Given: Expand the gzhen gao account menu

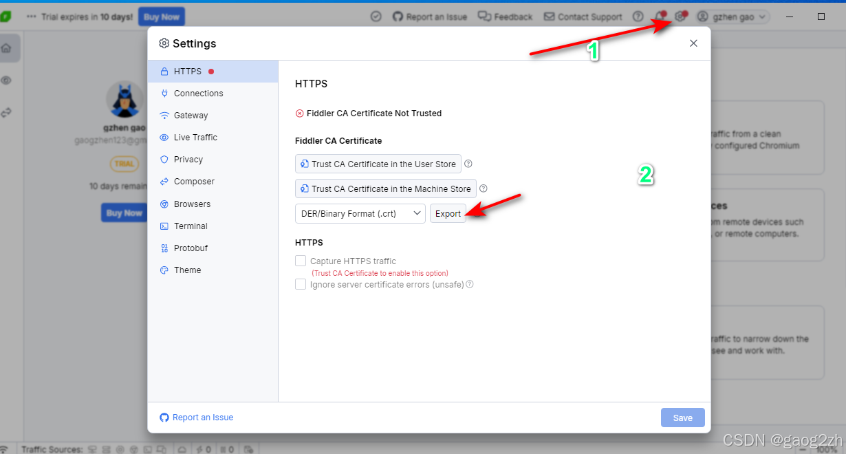Looking at the screenshot, I should coord(733,17).
